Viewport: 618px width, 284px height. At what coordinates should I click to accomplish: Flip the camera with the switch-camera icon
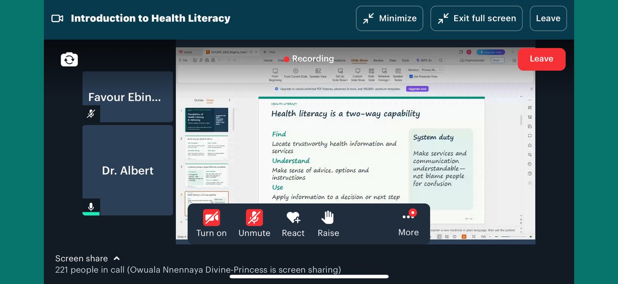[69, 60]
